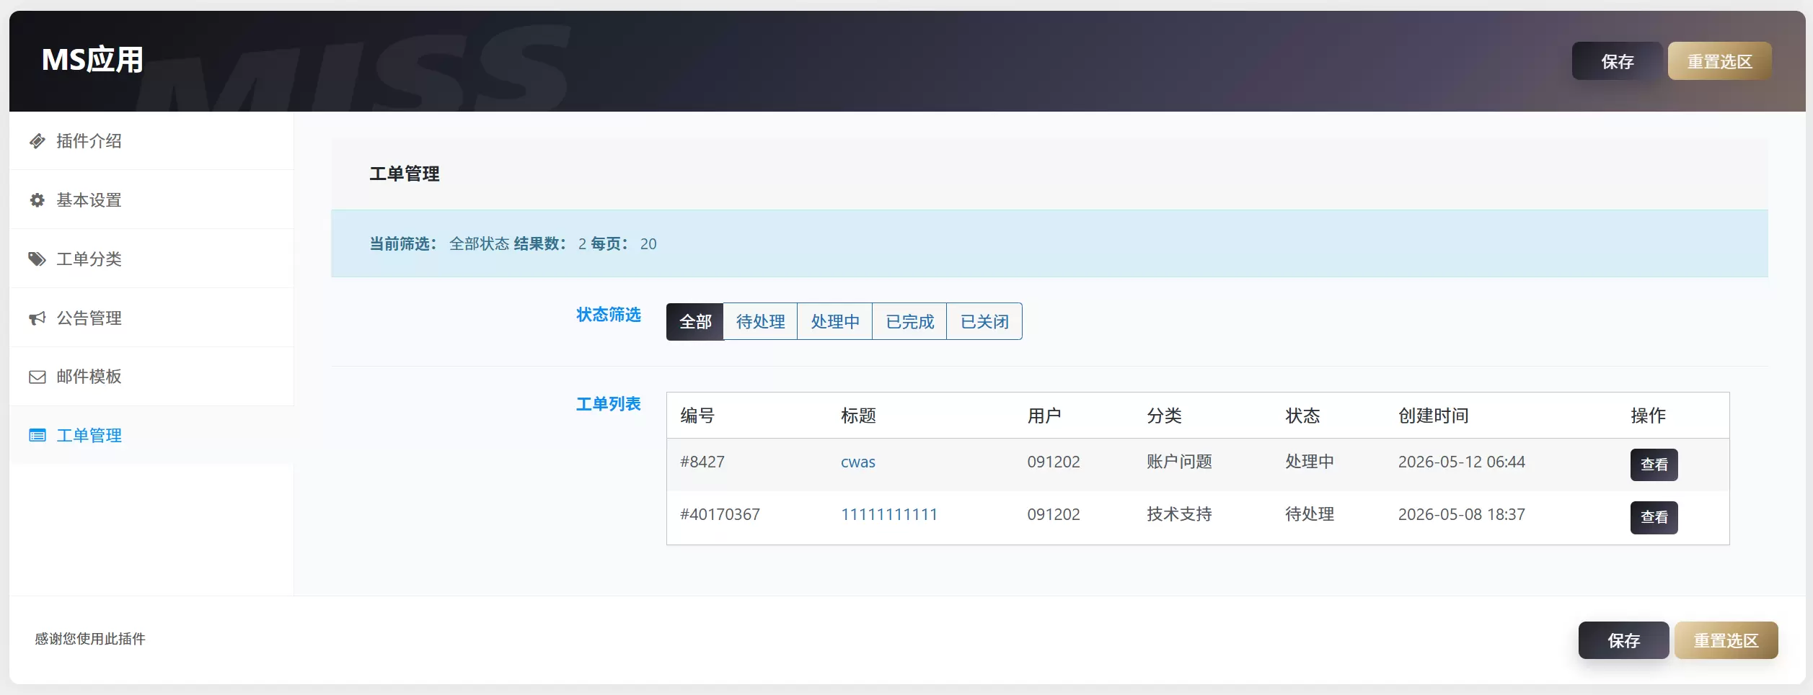
Task: Open the 插件介绍 sidebar section
Action: (x=151, y=141)
